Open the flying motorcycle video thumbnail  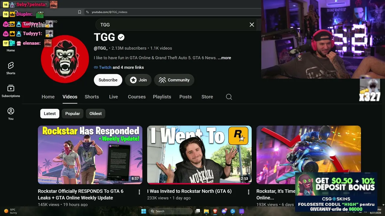[x=309, y=155]
